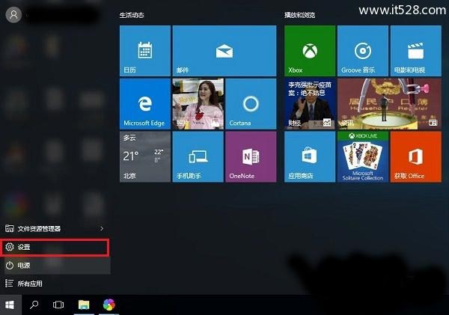Open Task View on the taskbar
This screenshot has width=449, height=315.
[x=58, y=305]
